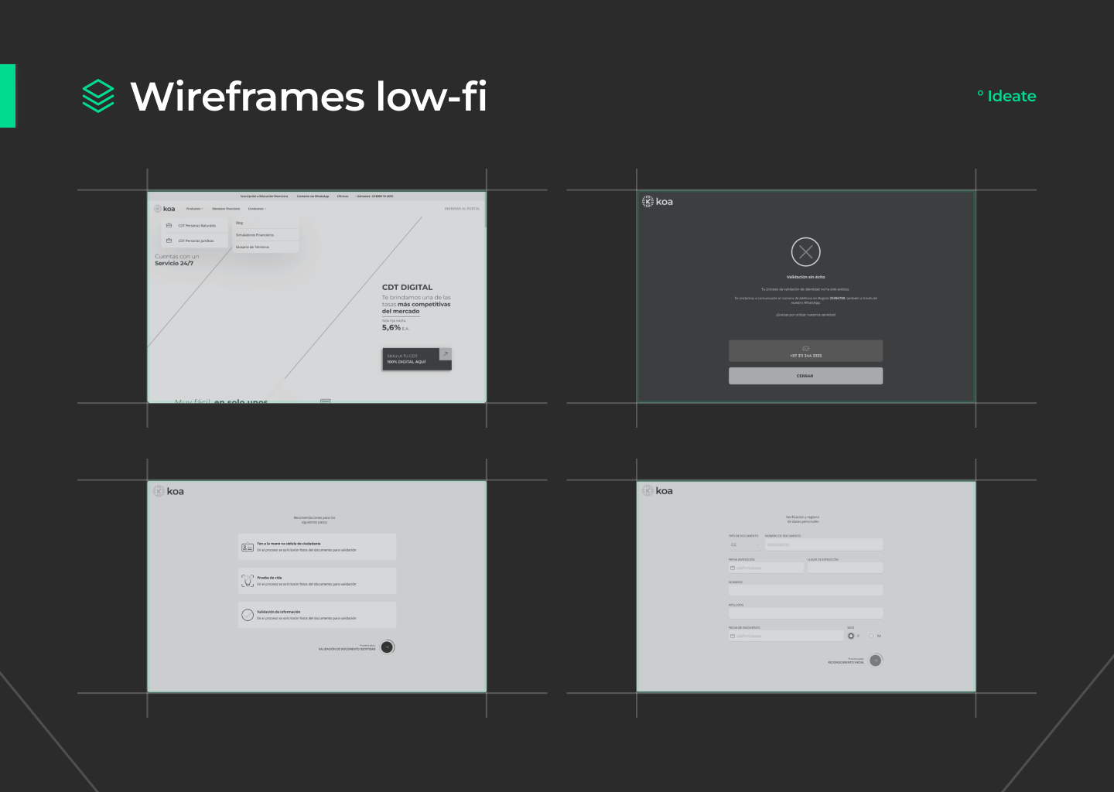Click the ID card icon in the cédula recommendation
Viewport: 1114px width, 792px height.
pos(248,547)
